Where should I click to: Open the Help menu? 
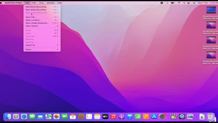pyautogui.click(x=60, y=3)
